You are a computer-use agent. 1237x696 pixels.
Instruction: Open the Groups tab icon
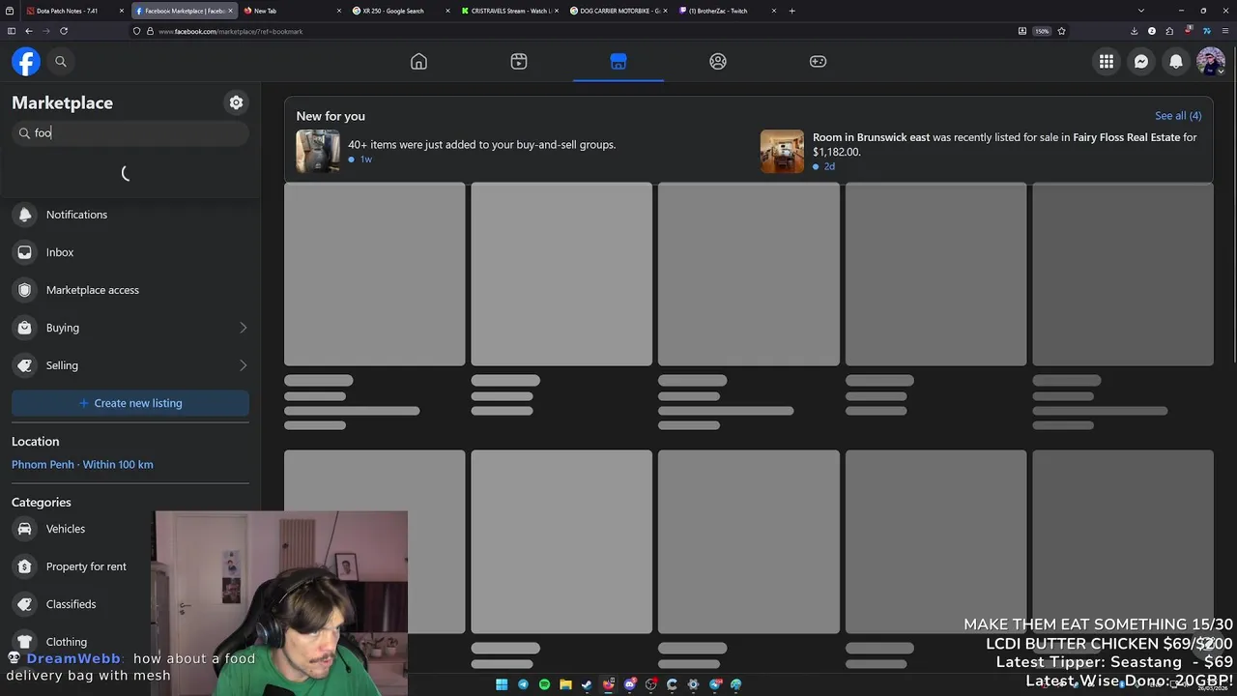(x=718, y=61)
